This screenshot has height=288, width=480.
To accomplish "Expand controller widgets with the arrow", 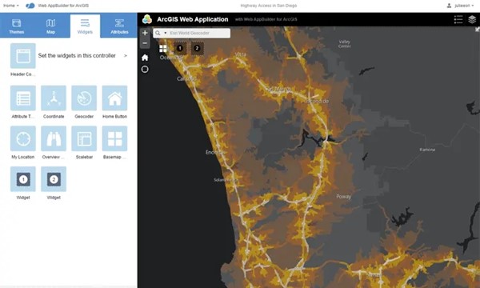I will [126, 56].
